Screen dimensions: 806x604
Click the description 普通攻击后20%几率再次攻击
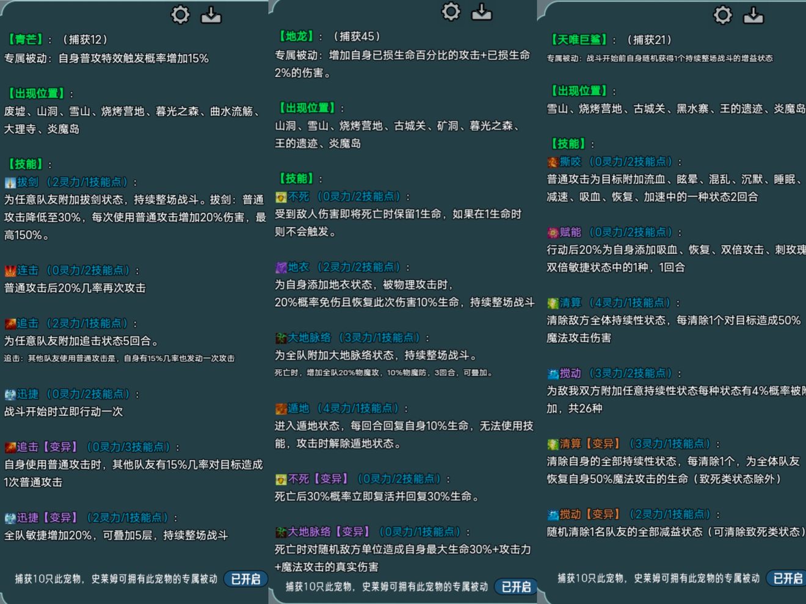click(75, 288)
